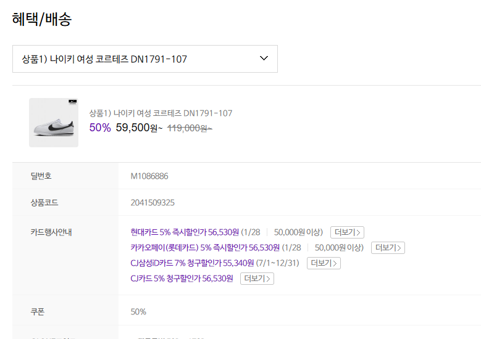481x339 pixels.
Task: Expand 더보기 for the 현대카드 offer
Action: point(347,232)
